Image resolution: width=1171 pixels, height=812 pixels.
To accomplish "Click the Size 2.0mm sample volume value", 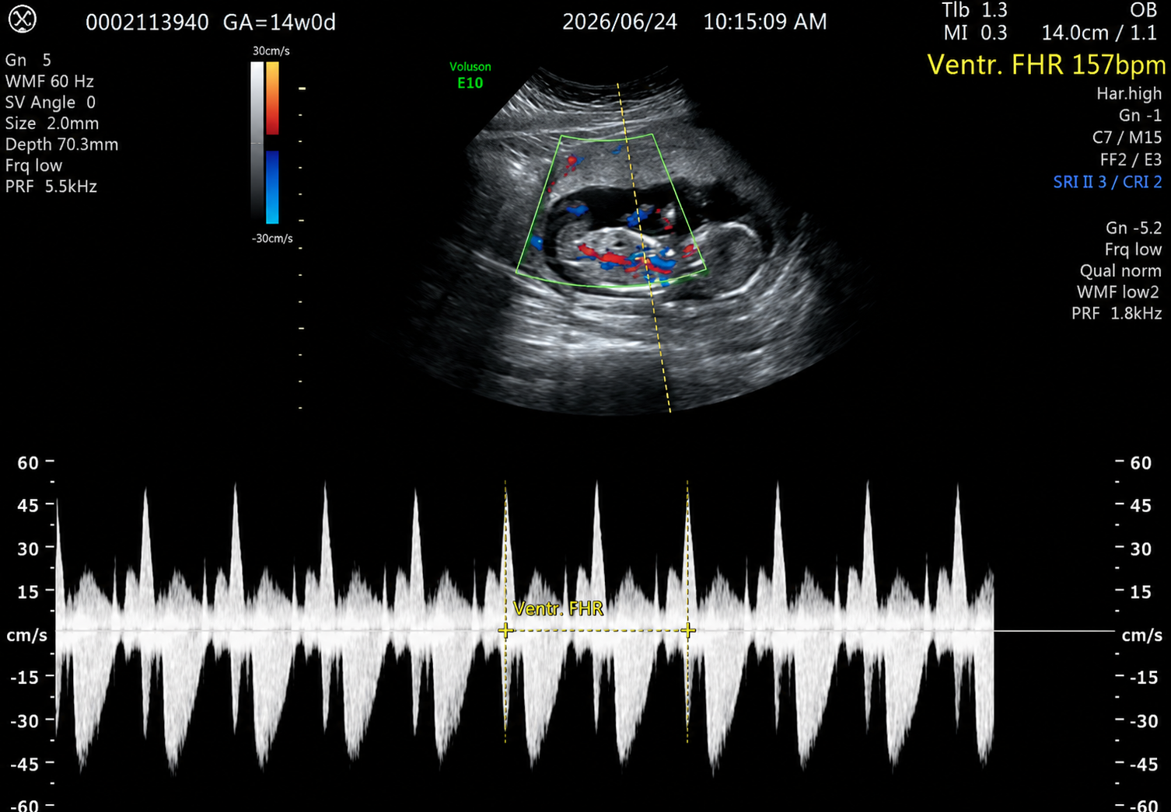I will [x=52, y=124].
